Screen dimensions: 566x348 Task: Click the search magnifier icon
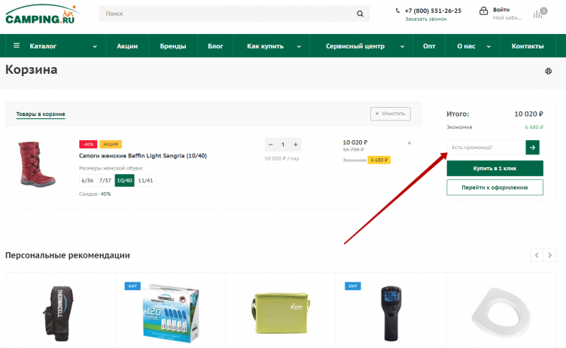[x=360, y=14]
